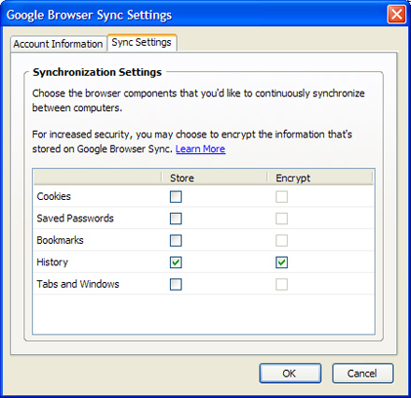Image resolution: width=411 pixels, height=398 pixels.
Task: Select the Tabs and Windows row label
Action: [78, 284]
